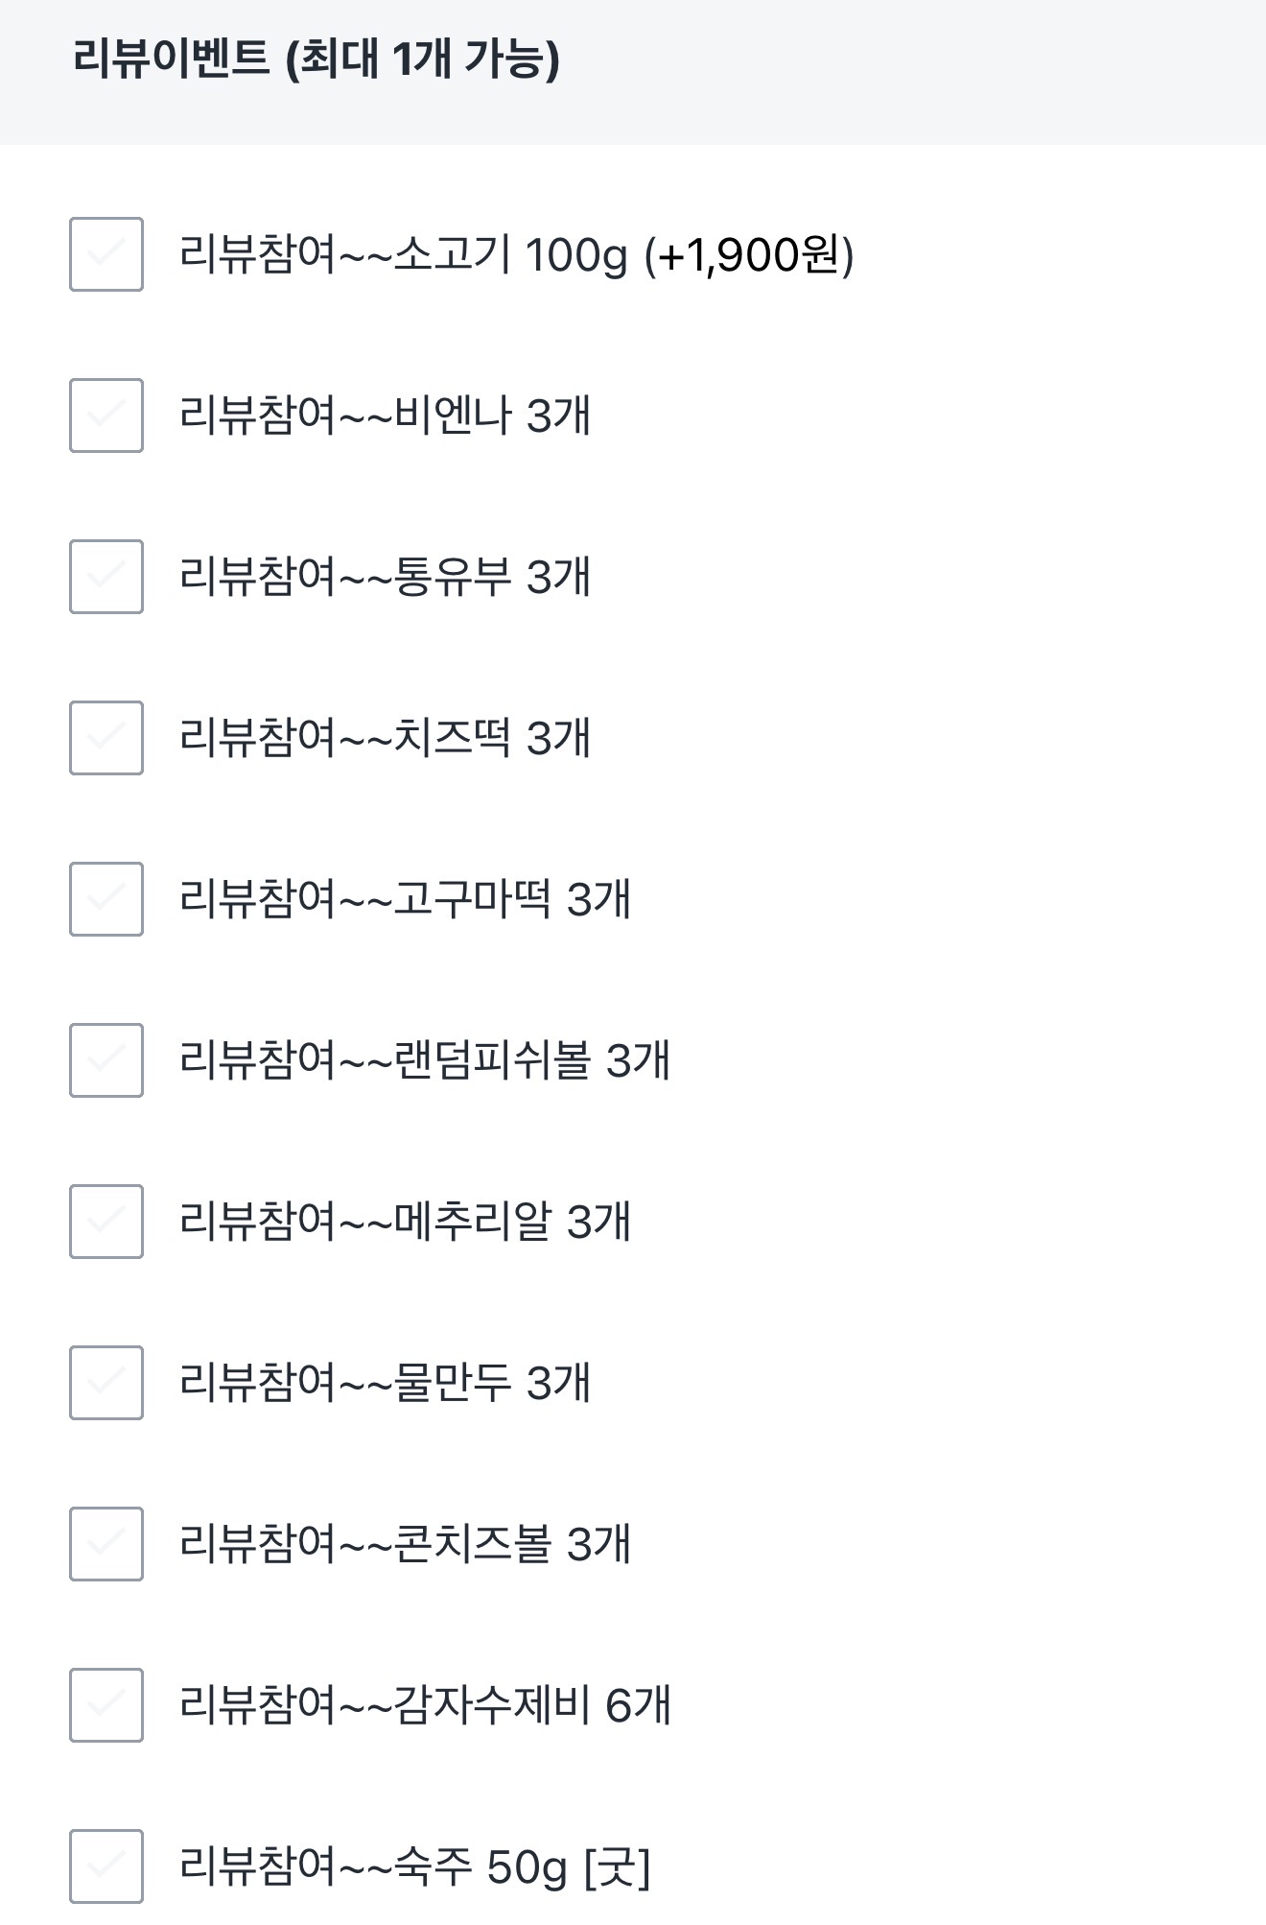Toggle the 콘치즈볼 3개 checkbox

106,1544
